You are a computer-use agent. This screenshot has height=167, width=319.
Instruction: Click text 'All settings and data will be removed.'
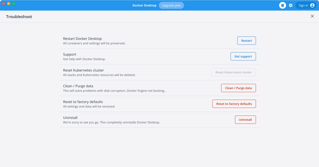tap(89, 107)
